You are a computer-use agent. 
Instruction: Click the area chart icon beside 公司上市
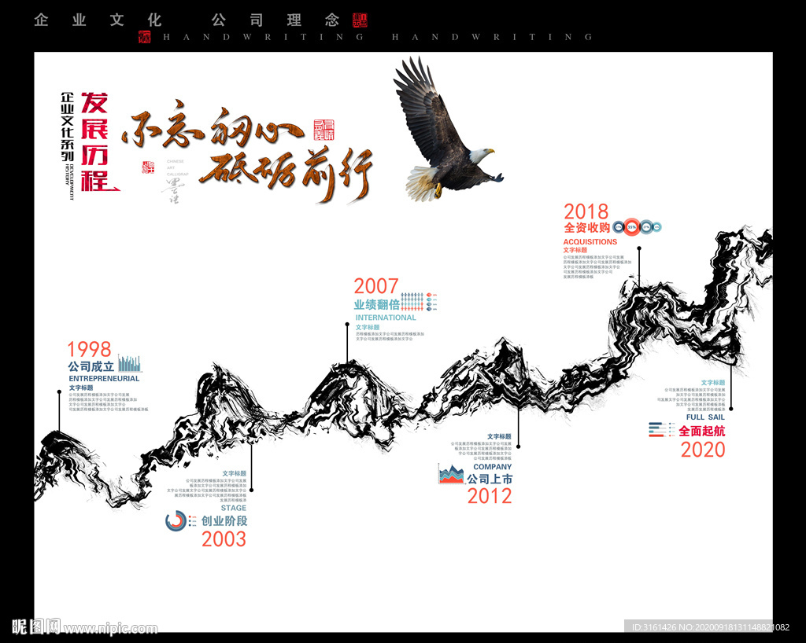point(451,474)
